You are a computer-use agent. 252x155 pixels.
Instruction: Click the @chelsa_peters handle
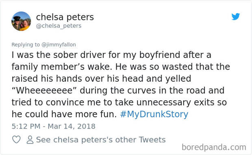(x=59, y=26)
